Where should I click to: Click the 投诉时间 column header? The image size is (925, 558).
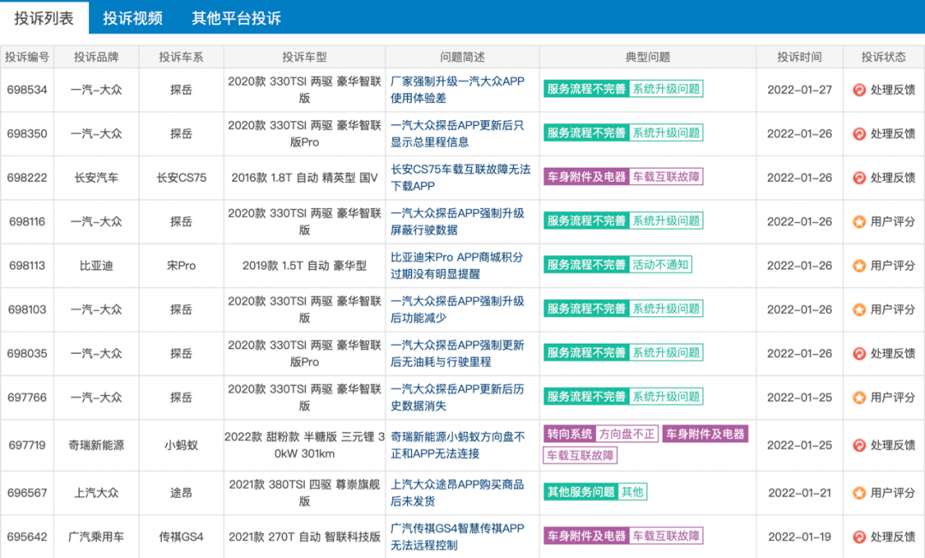point(799,57)
